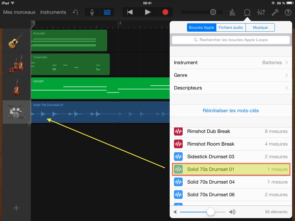Close the loop browser via loop icon
295x221 pixels.
pos(247,12)
